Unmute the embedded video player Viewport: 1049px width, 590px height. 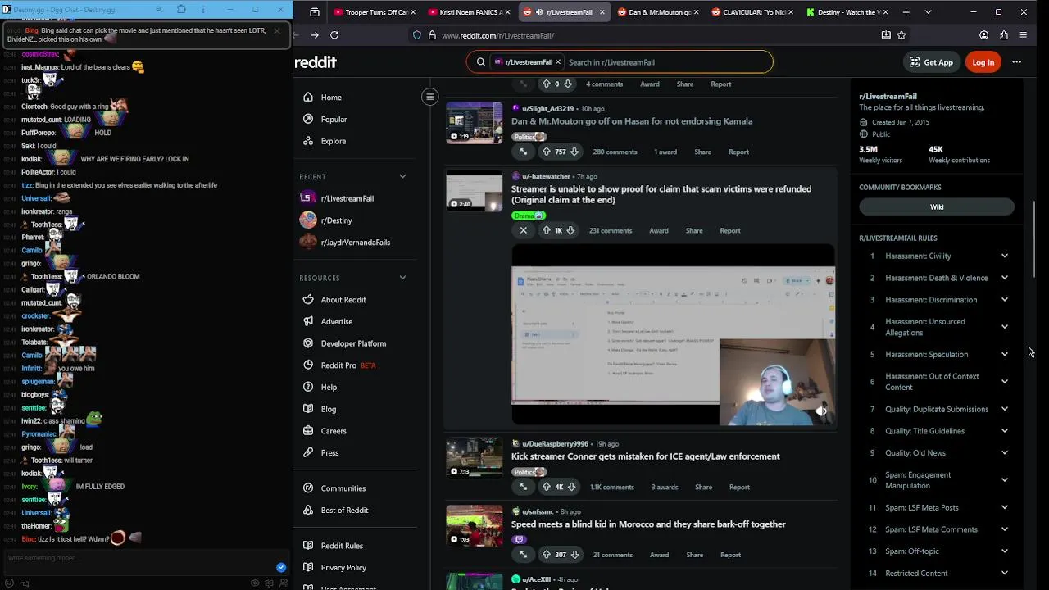click(821, 411)
